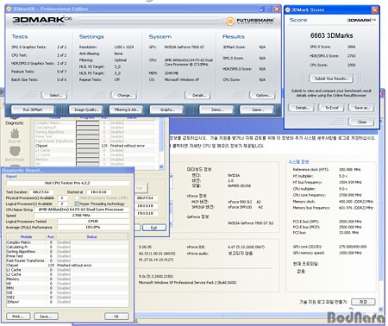
Task: Click Feature Tests 0 of 7 entry
Action: [39, 72]
